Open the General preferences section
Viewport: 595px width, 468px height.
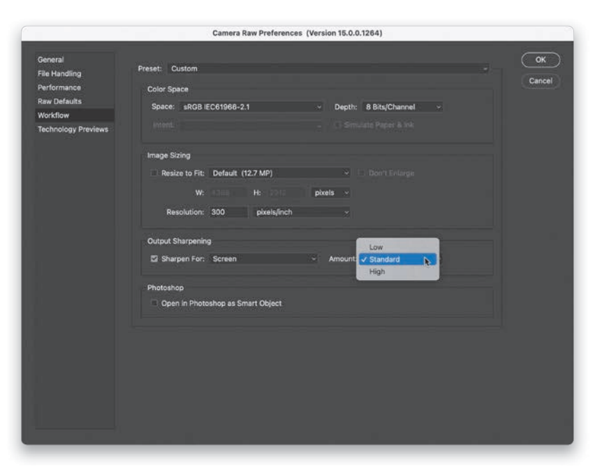[x=50, y=60]
